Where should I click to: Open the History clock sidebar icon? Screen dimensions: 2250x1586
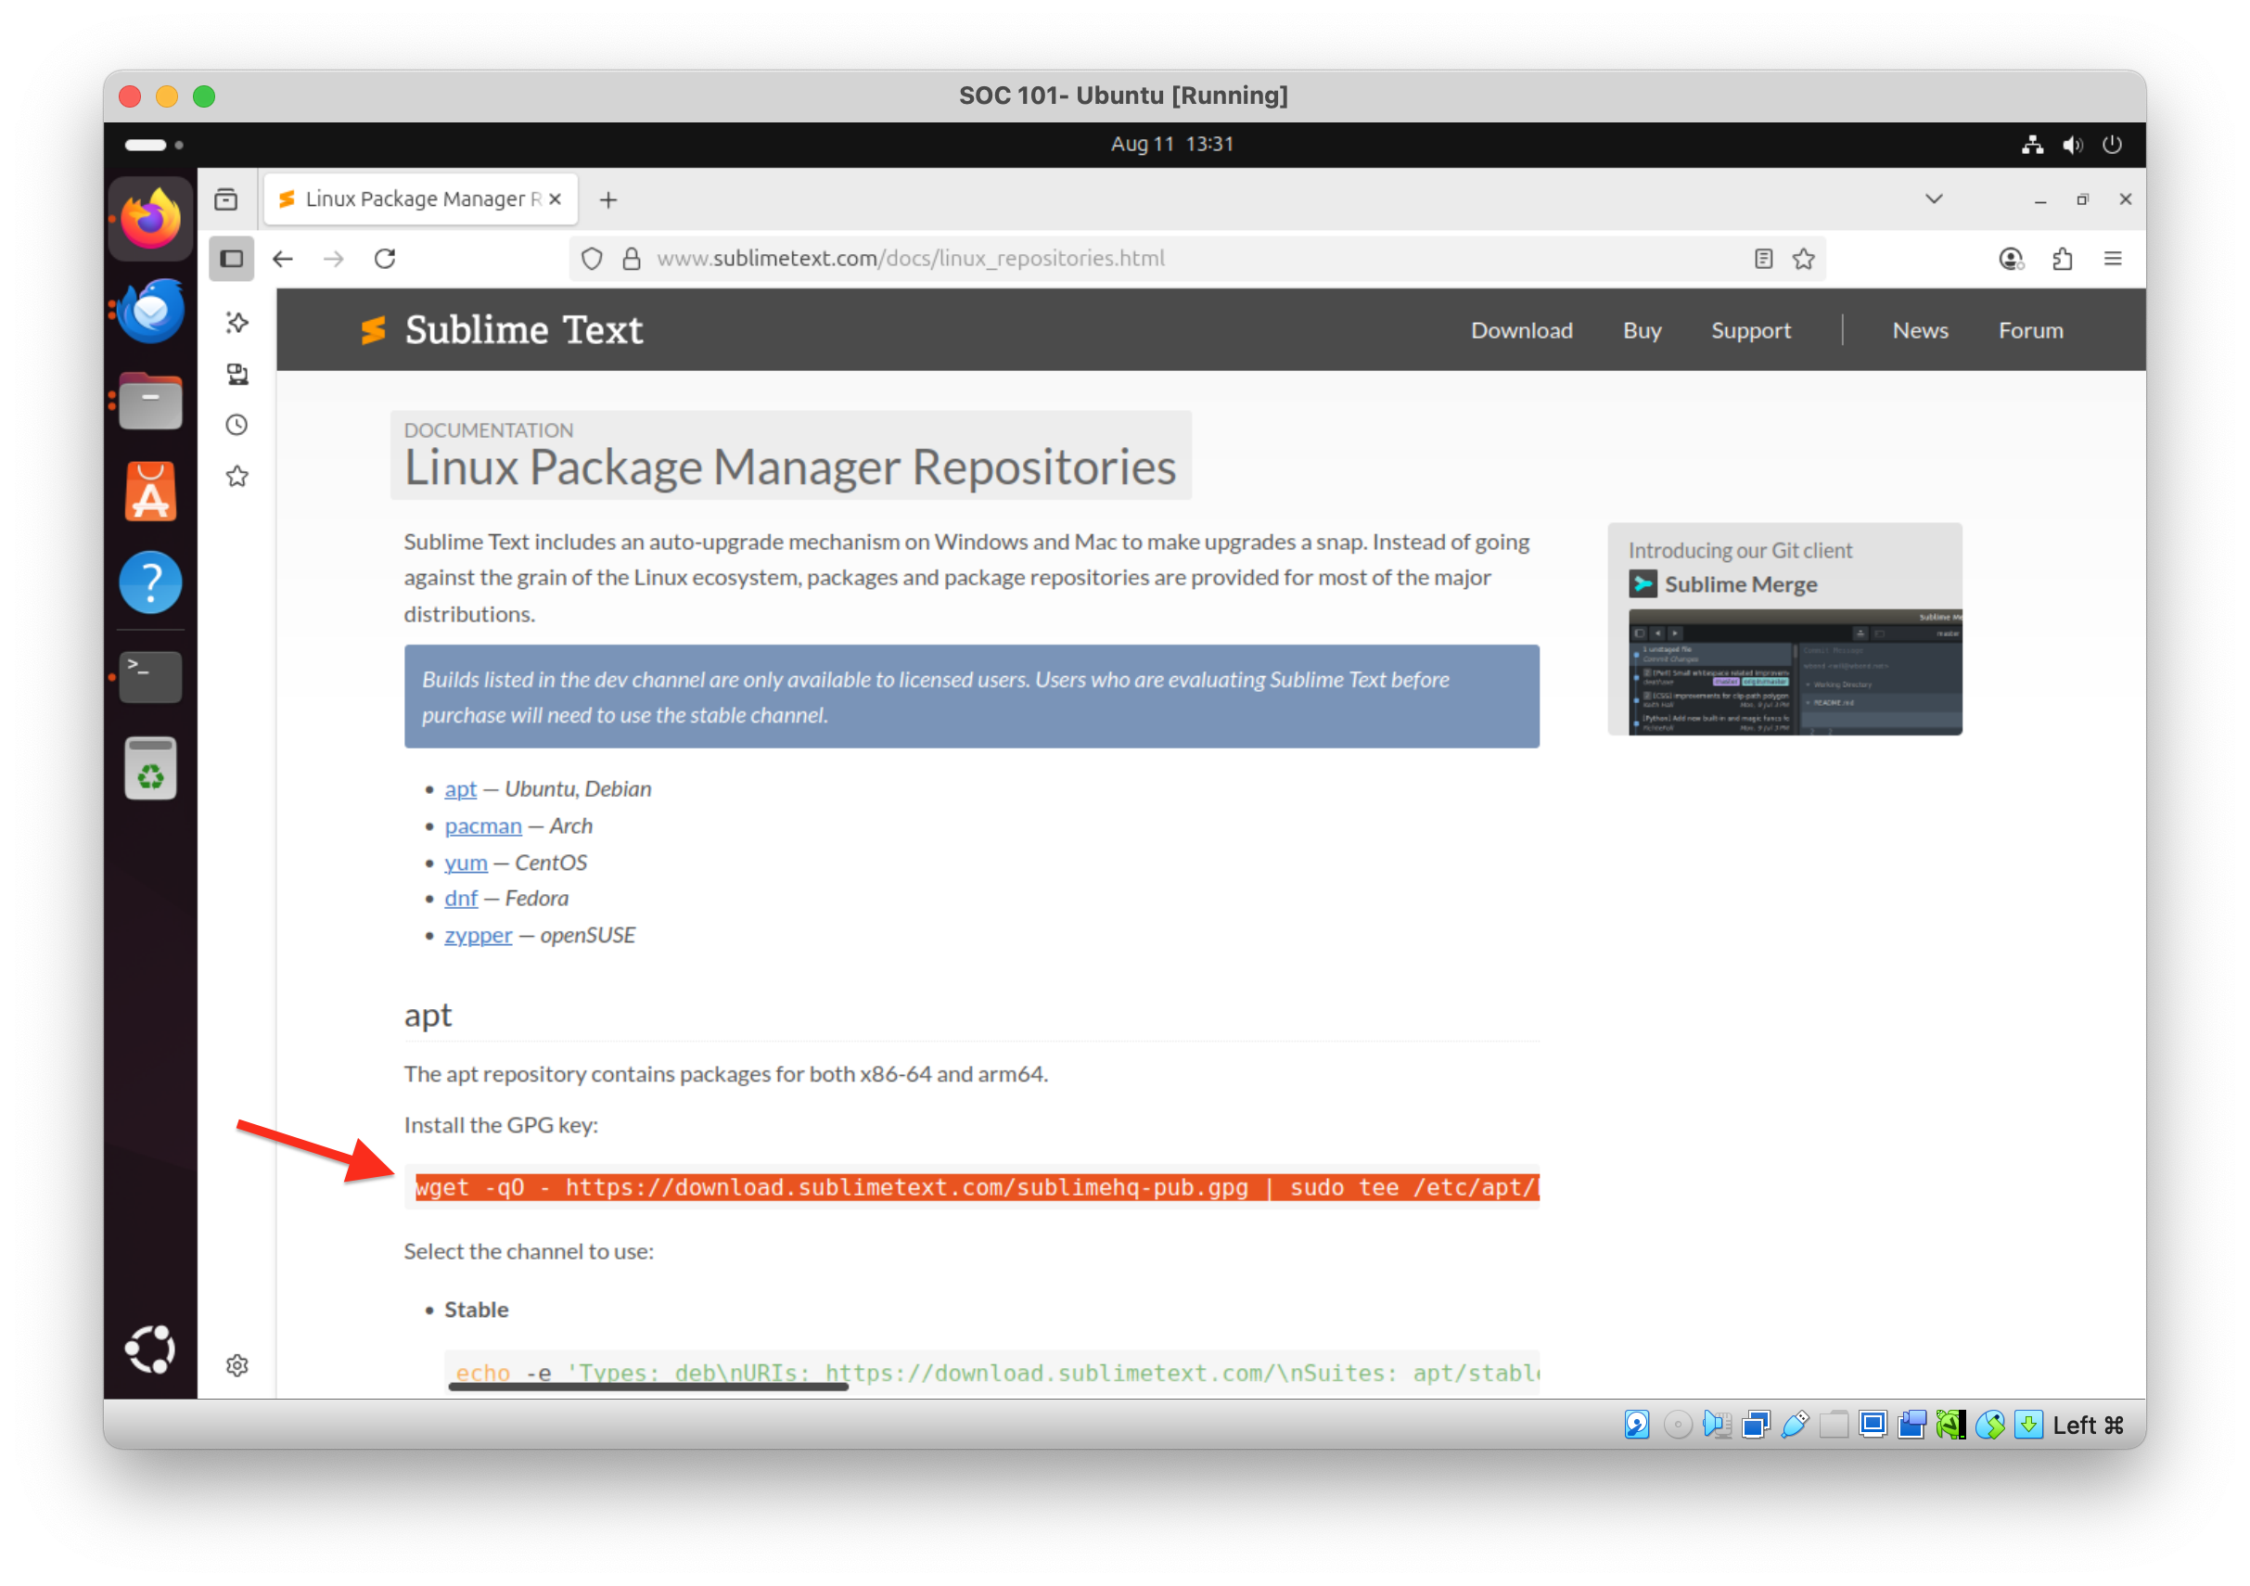pos(237,425)
